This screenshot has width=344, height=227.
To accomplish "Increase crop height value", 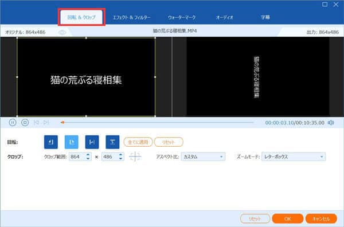I will [x=120, y=155].
